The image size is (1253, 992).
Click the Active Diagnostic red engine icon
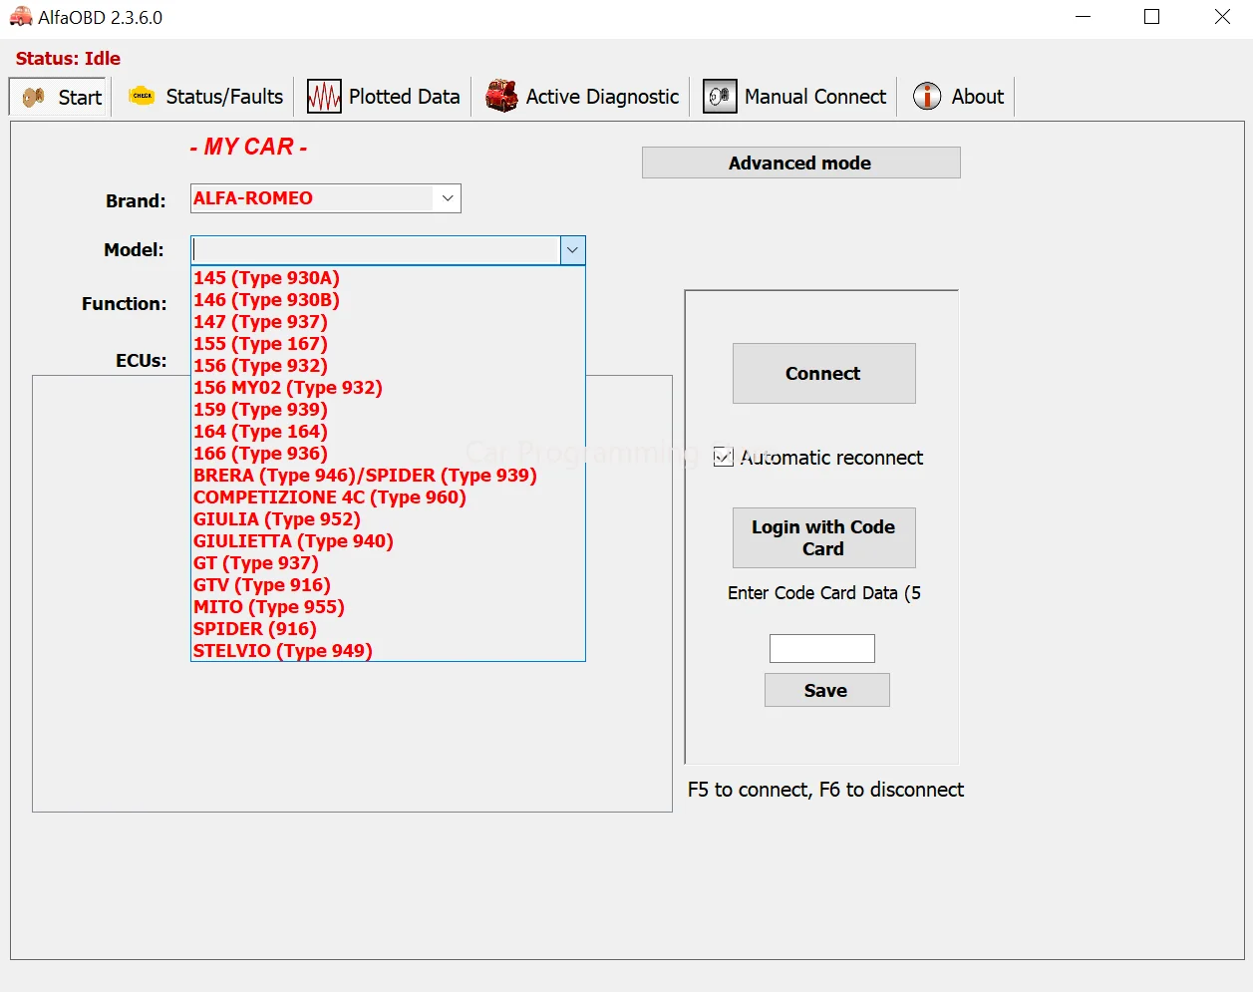501,97
